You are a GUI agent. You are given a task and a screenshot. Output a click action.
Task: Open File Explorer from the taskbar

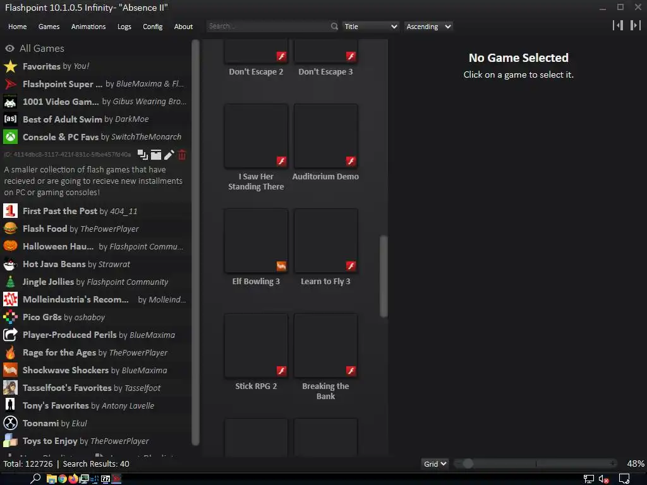tap(52, 479)
